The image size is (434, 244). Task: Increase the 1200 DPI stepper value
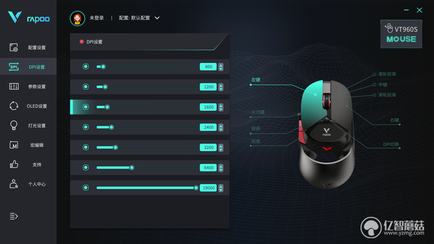(x=221, y=85)
